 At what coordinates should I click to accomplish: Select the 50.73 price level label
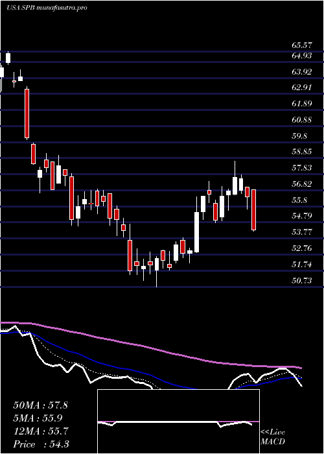[302, 281]
